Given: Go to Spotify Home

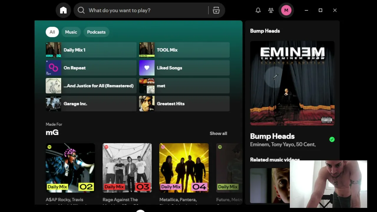Looking at the screenshot, I should point(63,10).
